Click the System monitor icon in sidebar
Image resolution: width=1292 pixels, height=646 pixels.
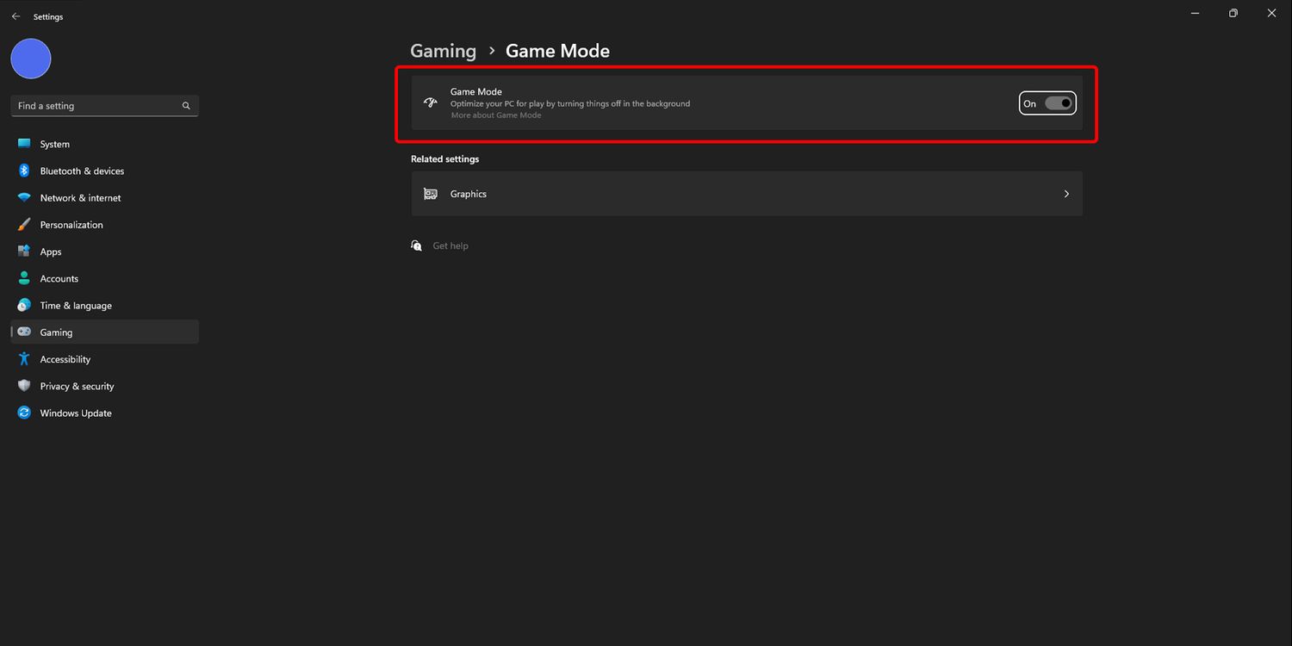24,144
